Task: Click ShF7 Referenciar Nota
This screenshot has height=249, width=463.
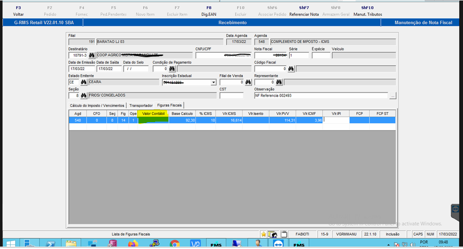Action: tap(304, 11)
